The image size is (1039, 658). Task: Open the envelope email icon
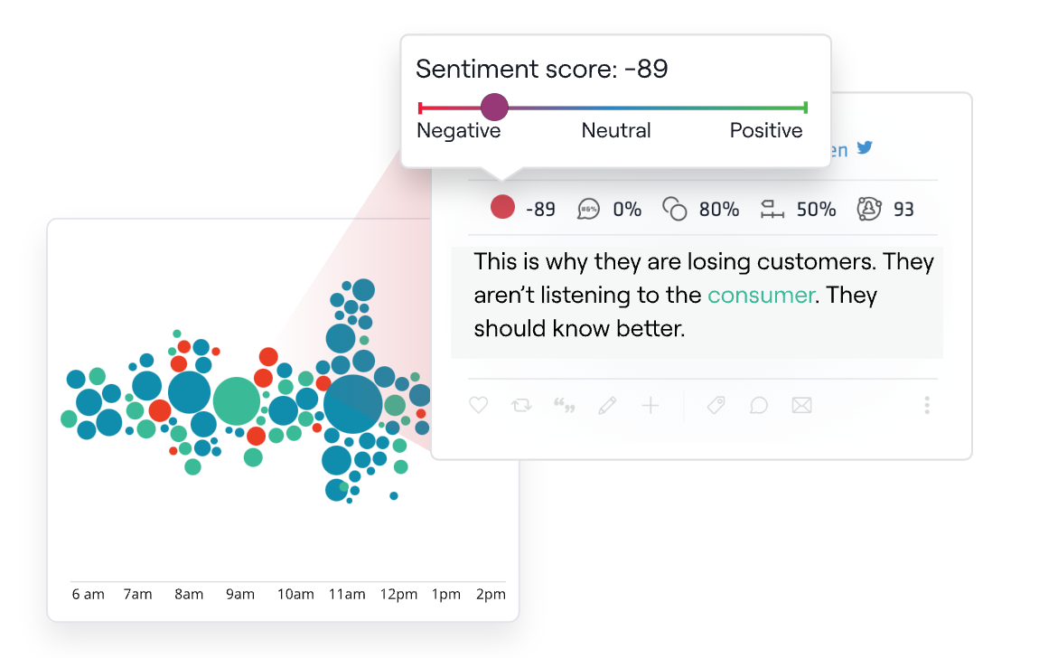(x=801, y=405)
